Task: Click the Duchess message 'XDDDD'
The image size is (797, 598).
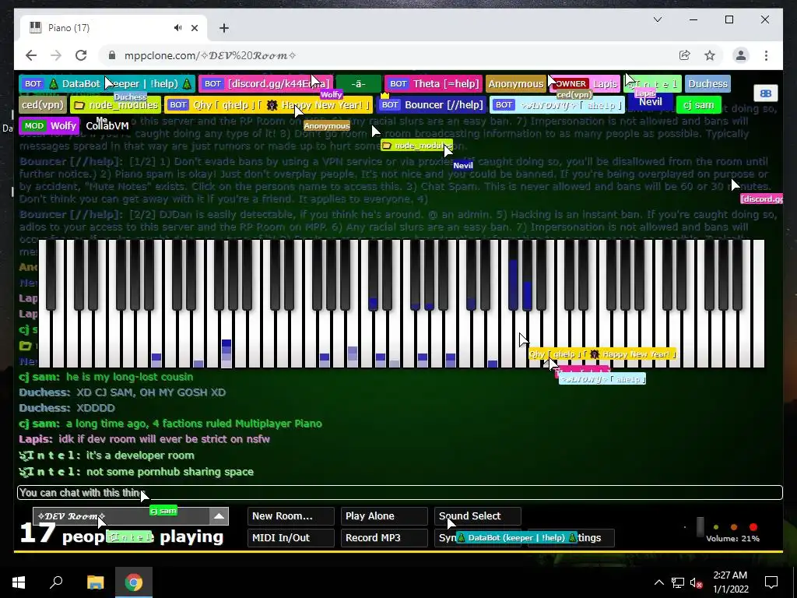Action: 96,408
